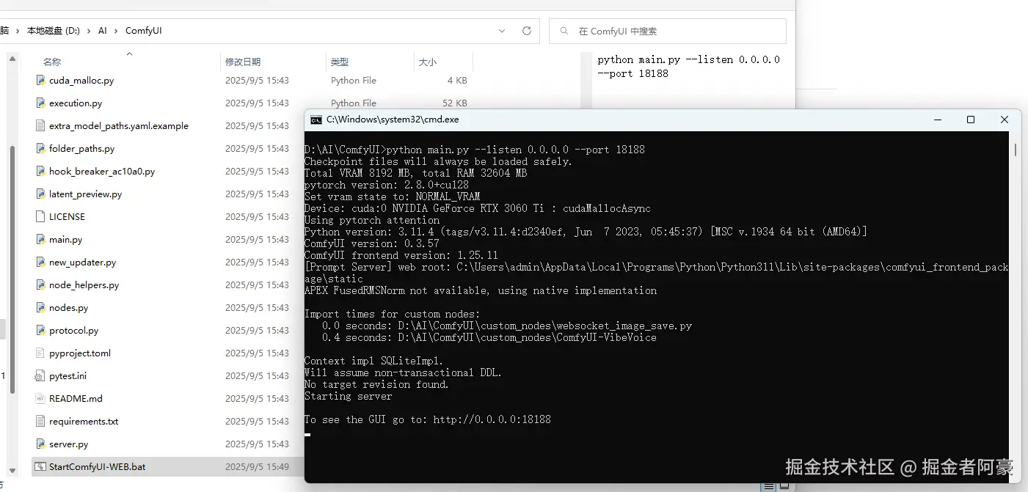This screenshot has width=1028, height=492.
Task: Click the README.md file icon
Action: click(41, 398)
